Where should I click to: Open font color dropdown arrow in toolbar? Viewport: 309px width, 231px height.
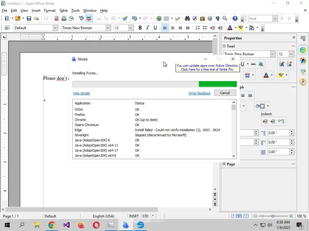coord(235,28)
